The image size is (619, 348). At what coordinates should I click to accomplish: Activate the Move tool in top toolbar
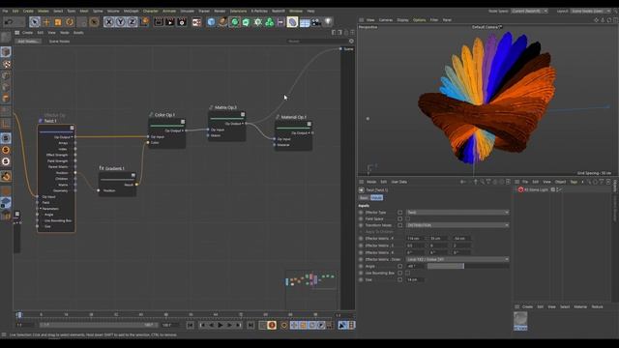[46, 22]
